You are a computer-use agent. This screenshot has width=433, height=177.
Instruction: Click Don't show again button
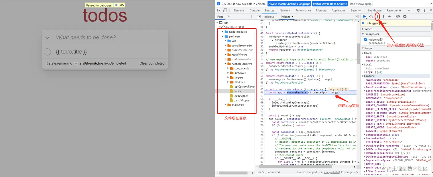[x=361, y=4]
